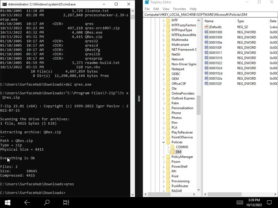Viewport: 278px width, 208px height.
Task: Select the 0000100f DWORD value icon
Action: point(206,47)
